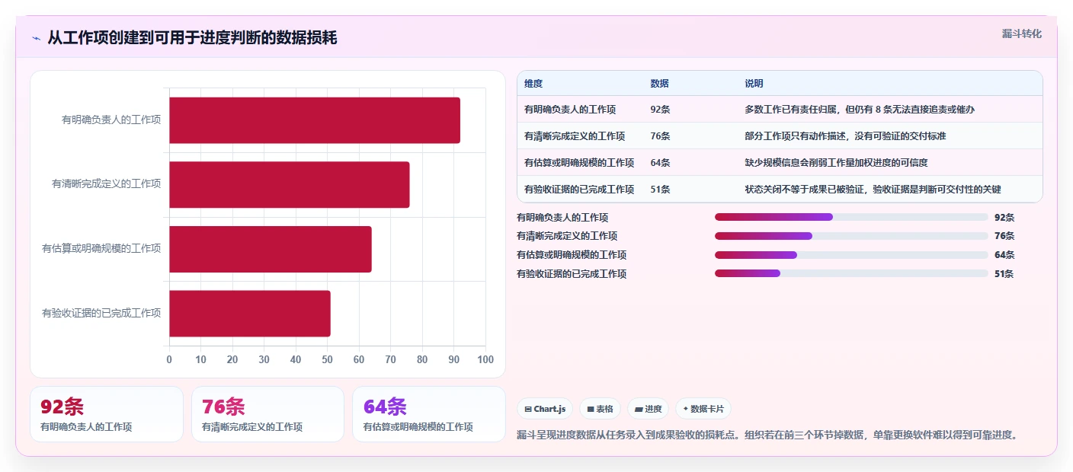1073x472 pixels.
Task: Open the 76条 data card
Action: point(268,414)
